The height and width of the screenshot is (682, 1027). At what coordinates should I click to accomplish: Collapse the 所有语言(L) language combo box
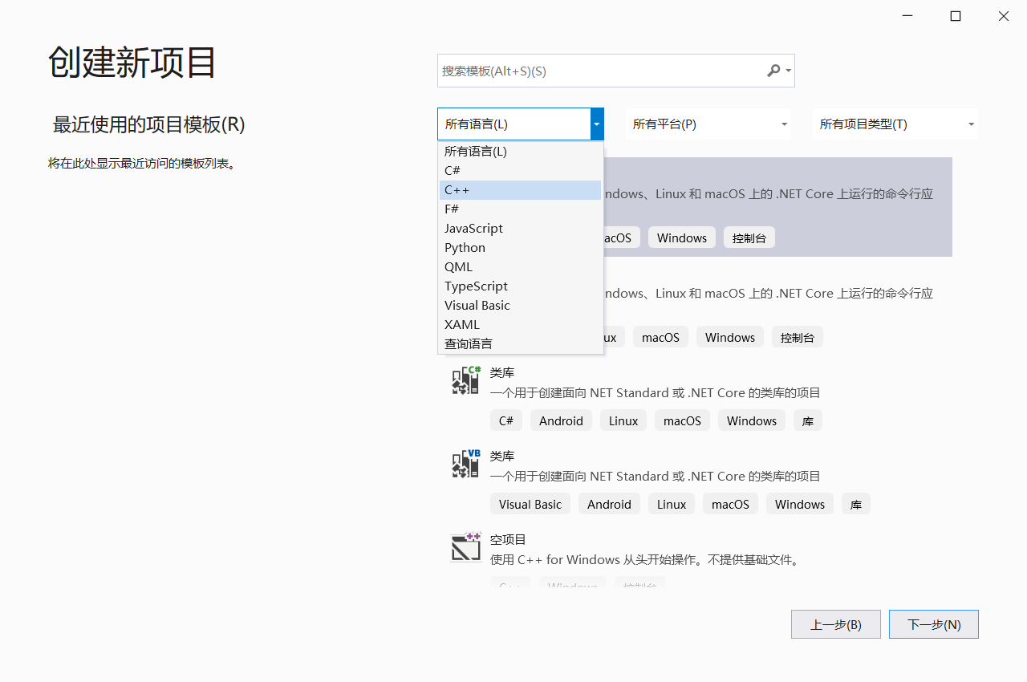[596, 124]
